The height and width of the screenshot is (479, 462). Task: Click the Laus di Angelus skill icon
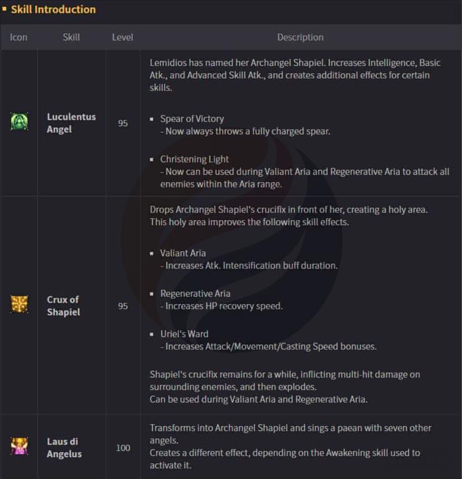point(19,447)
